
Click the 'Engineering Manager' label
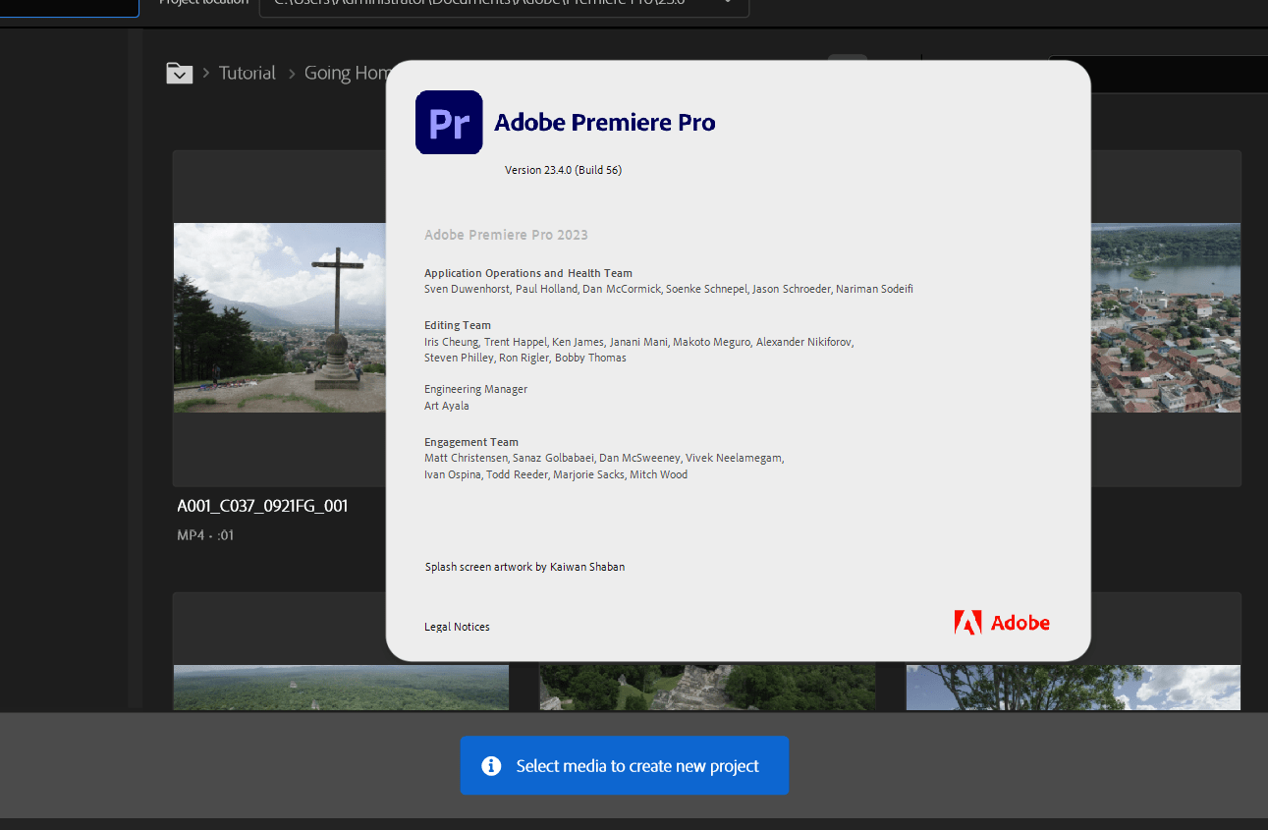(x=475, y=389)
